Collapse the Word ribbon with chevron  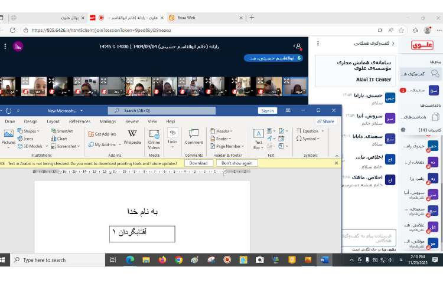click(x=337, y=156)
